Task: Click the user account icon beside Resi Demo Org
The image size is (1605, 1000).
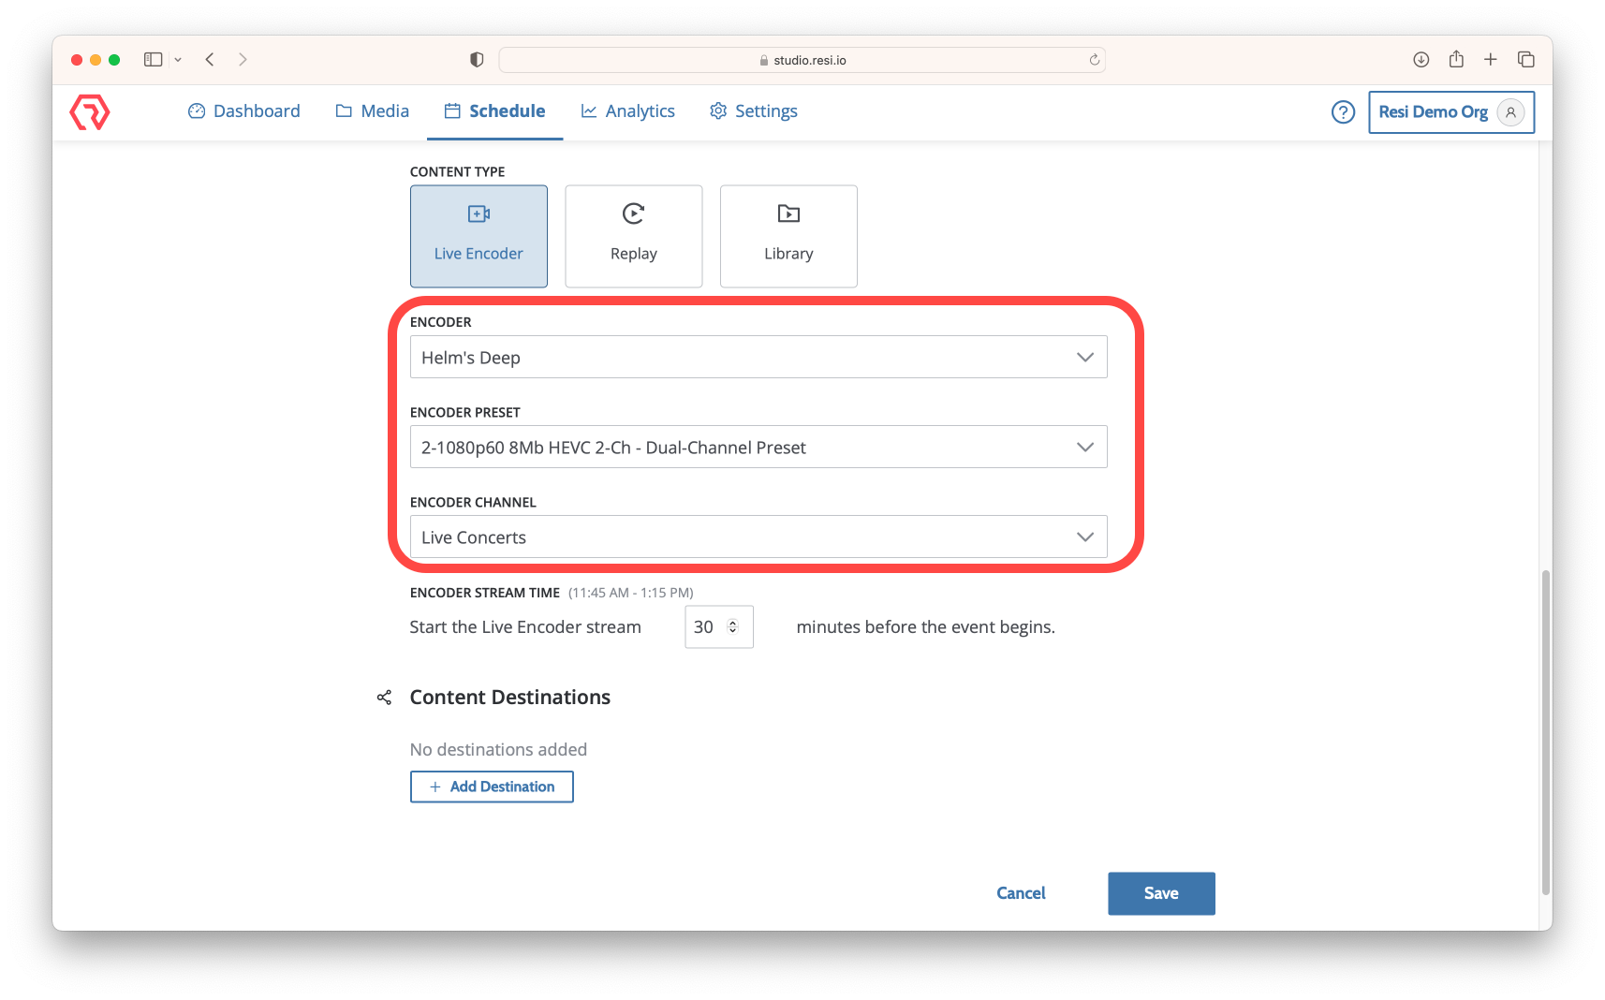Action: (x=1509, y=111)
